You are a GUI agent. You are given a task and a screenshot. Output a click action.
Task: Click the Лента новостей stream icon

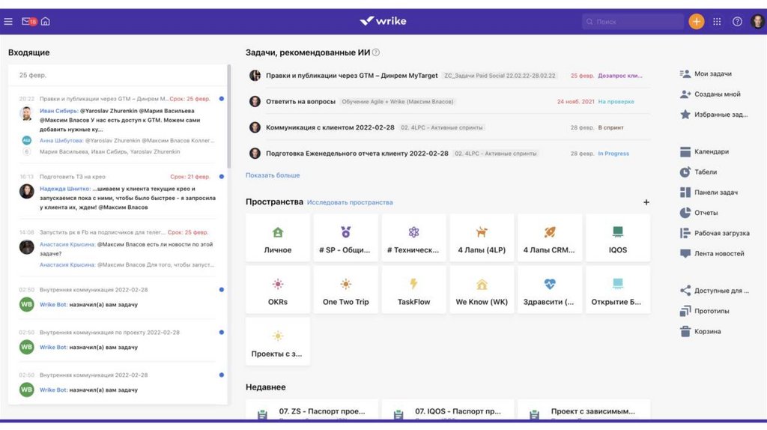[685, 253]
